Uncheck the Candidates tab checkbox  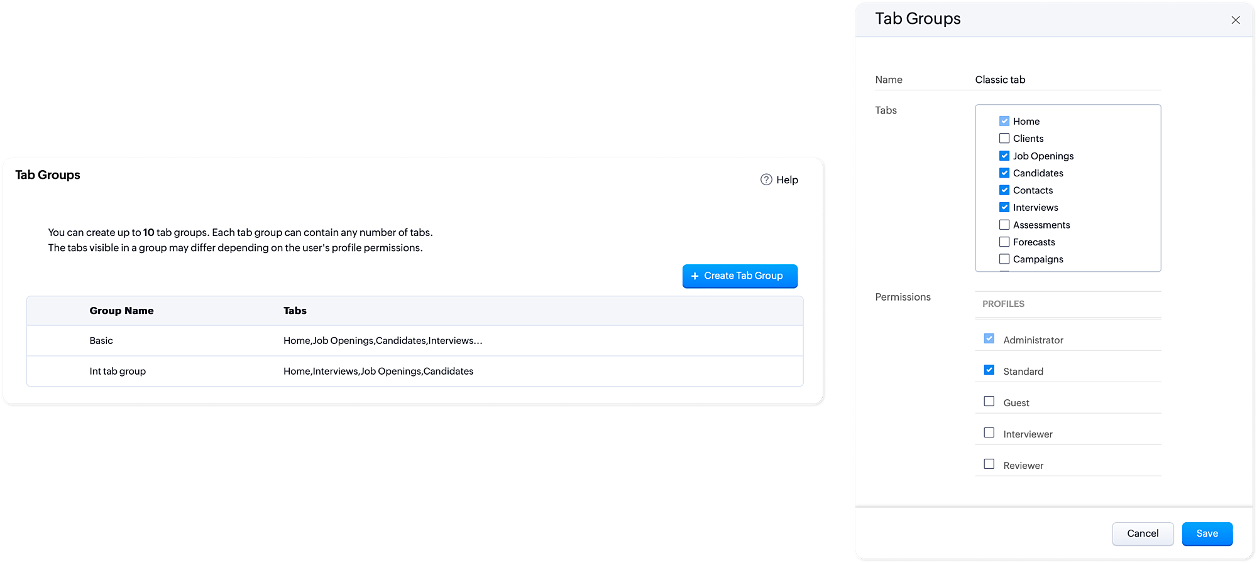tap(1004, 173)
